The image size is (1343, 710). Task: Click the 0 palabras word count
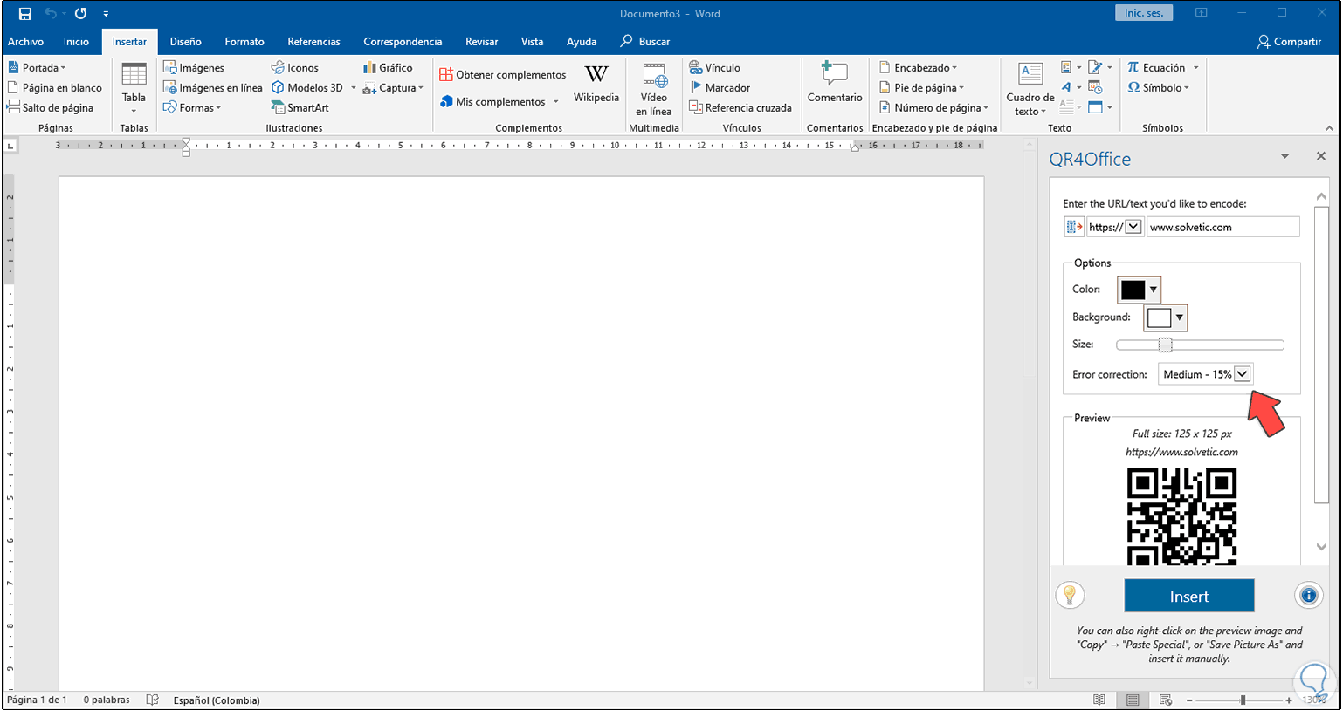(x=107, y=700)
